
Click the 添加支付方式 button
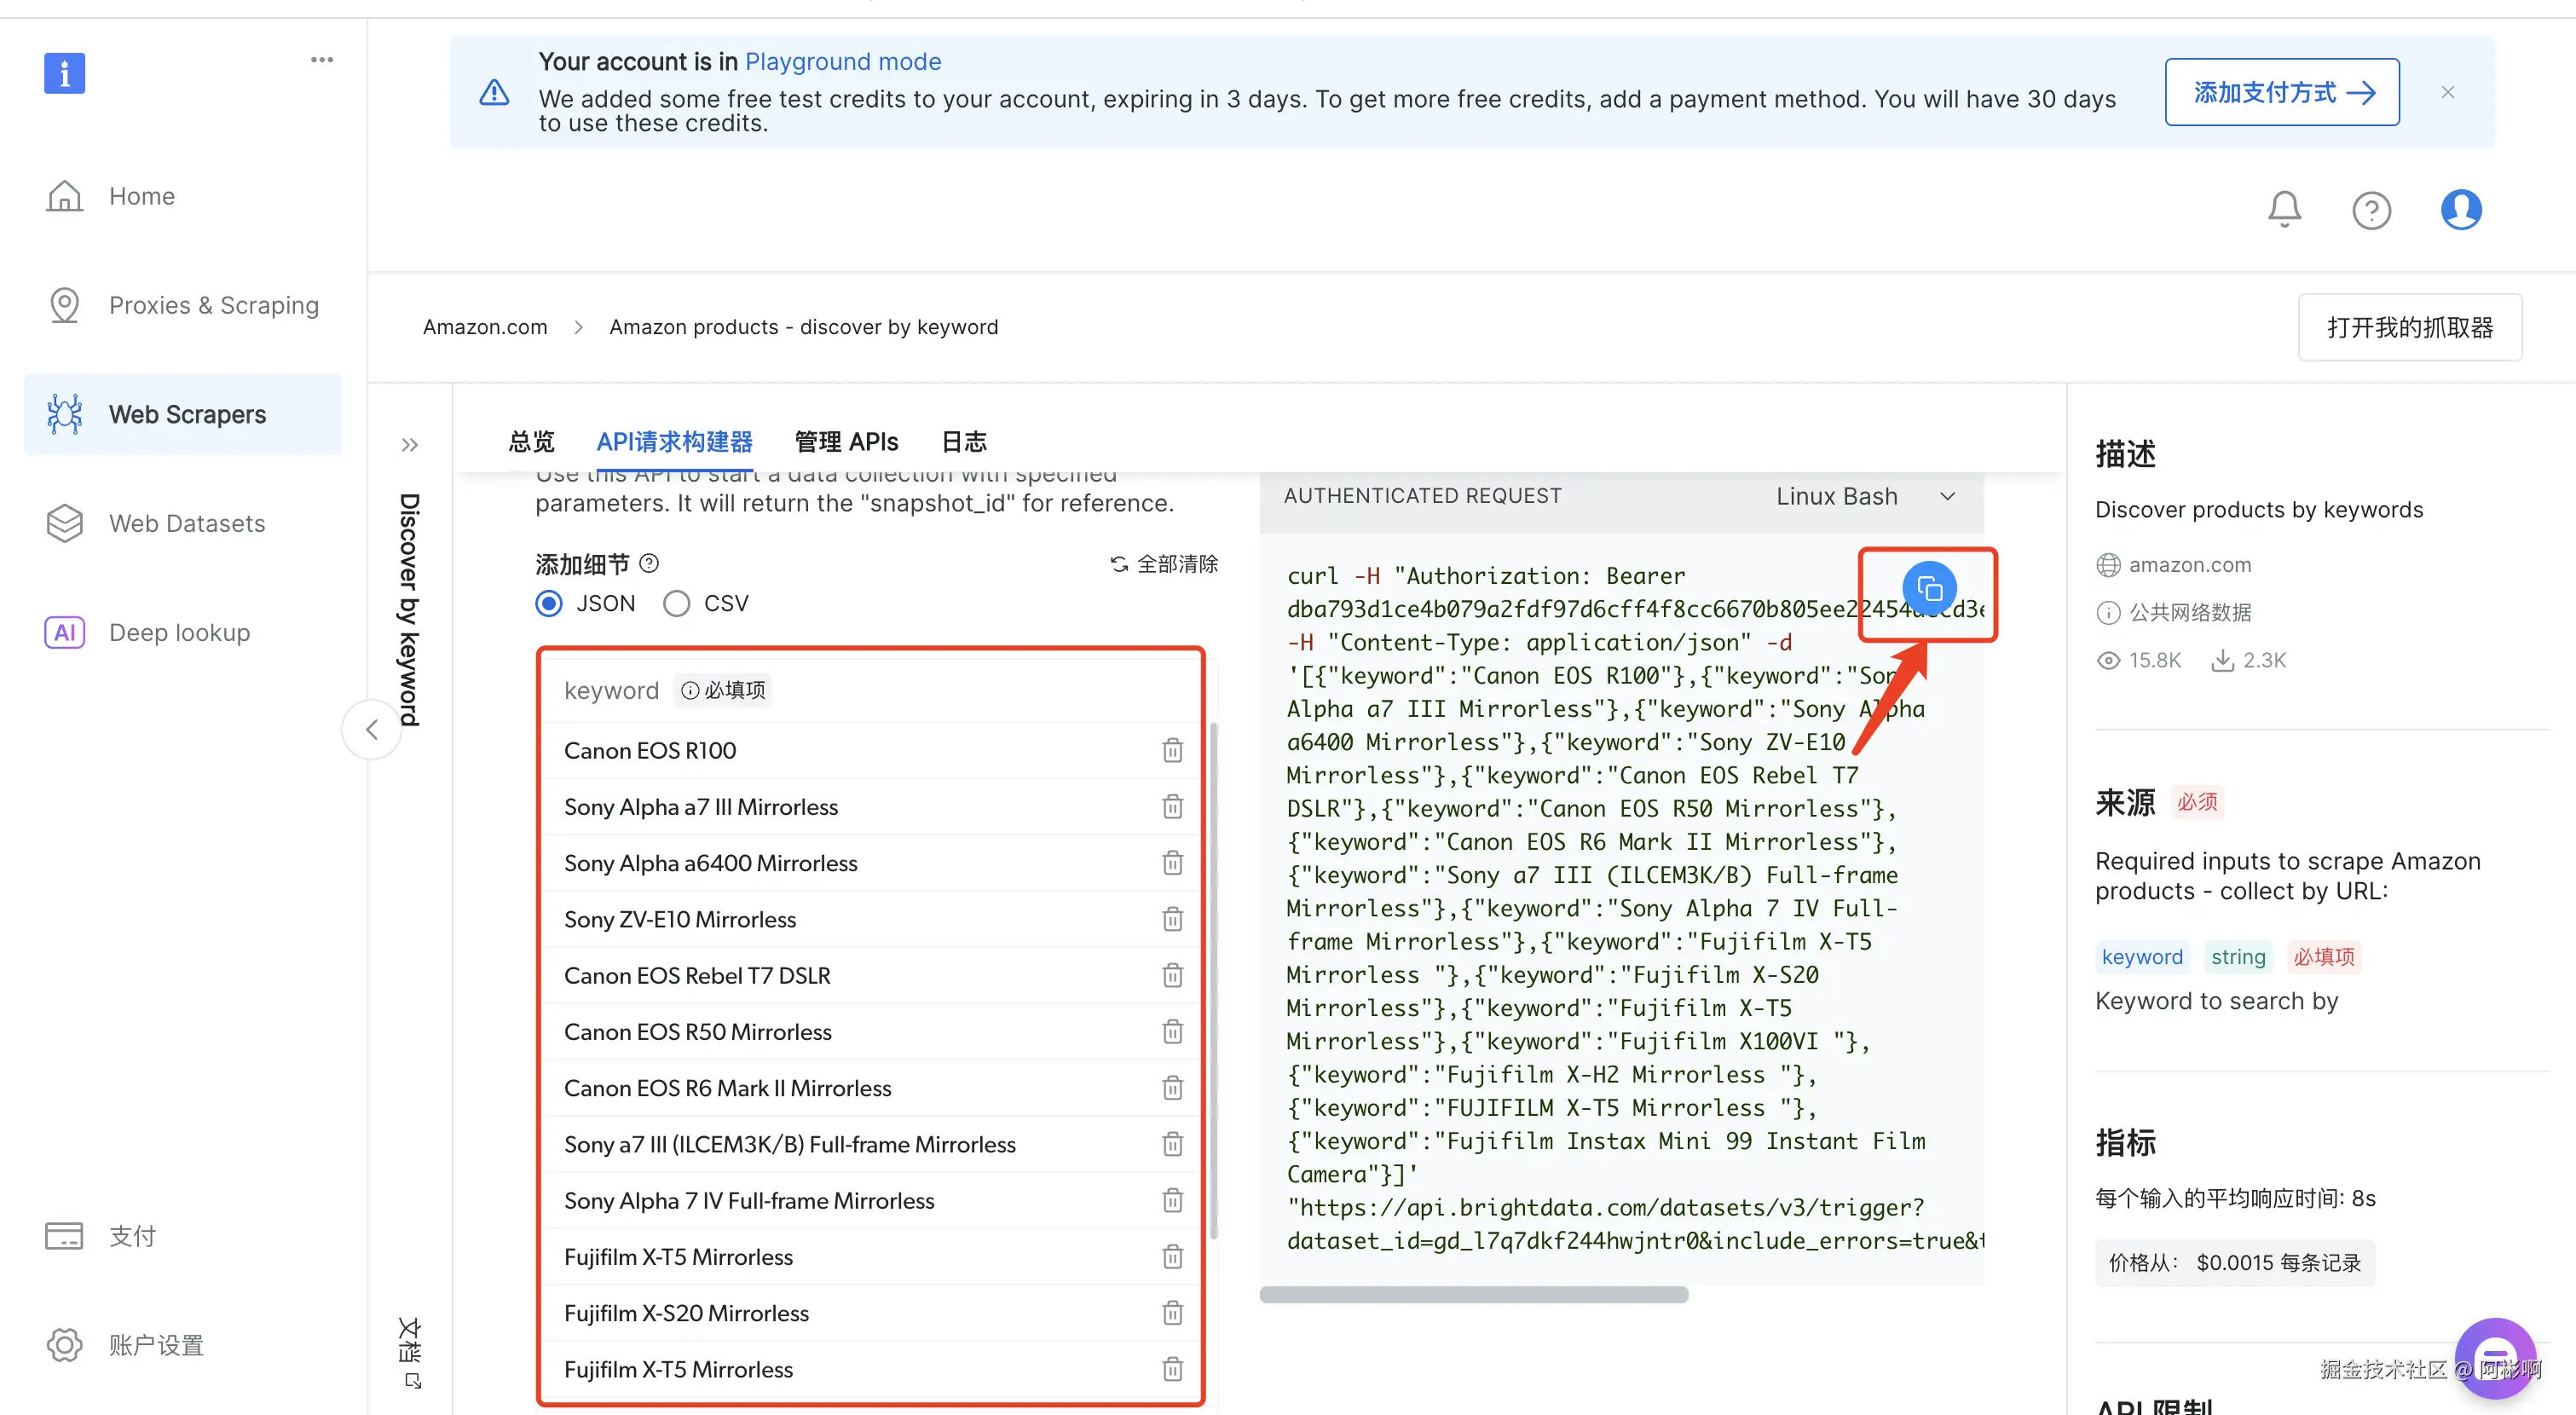[2281, 92]
